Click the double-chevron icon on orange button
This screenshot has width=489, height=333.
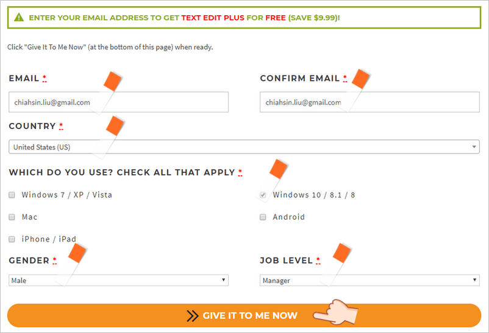click(x=193, y=315)
